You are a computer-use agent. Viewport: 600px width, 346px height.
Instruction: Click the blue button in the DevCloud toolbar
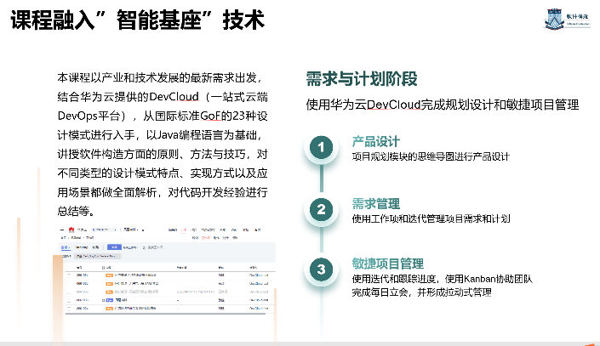point(114,247)
